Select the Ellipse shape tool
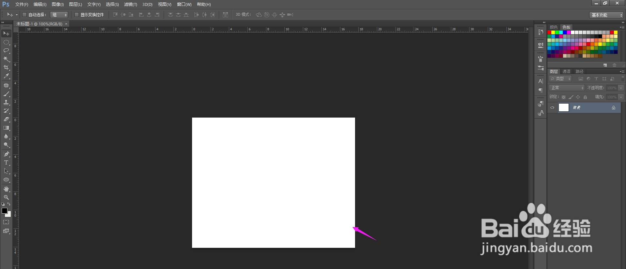 click(6, 179)
